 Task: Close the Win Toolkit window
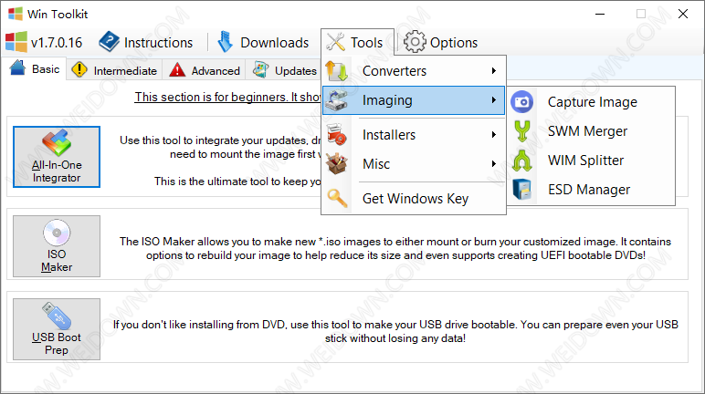[x=683, y=14]
